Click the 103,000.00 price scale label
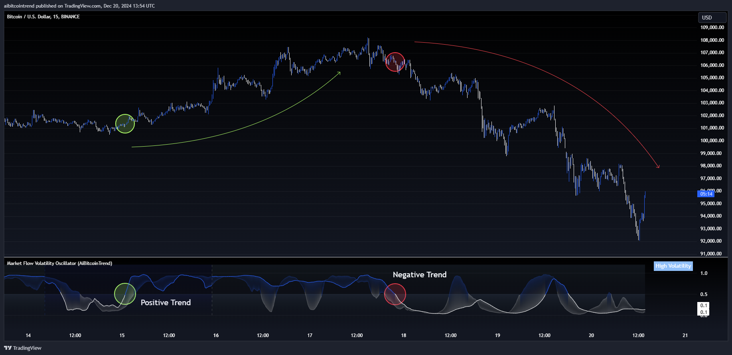Image resolution: width=732 pixels, height=355 pixels. point(712,103)
